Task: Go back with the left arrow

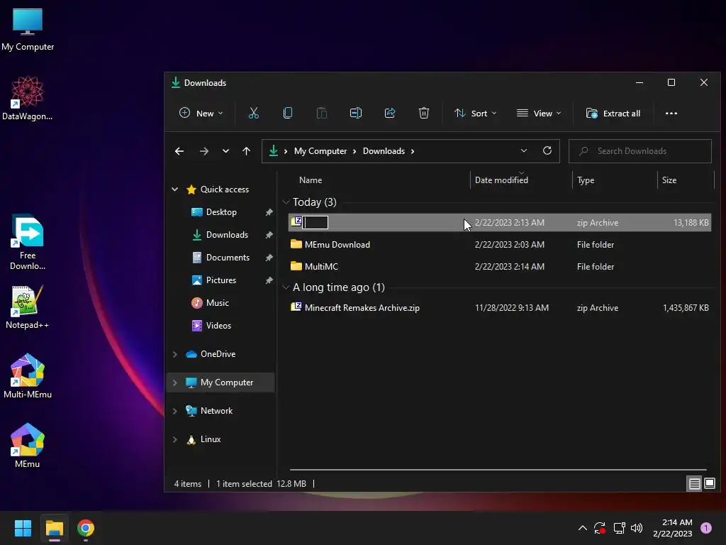Action: 179,151
